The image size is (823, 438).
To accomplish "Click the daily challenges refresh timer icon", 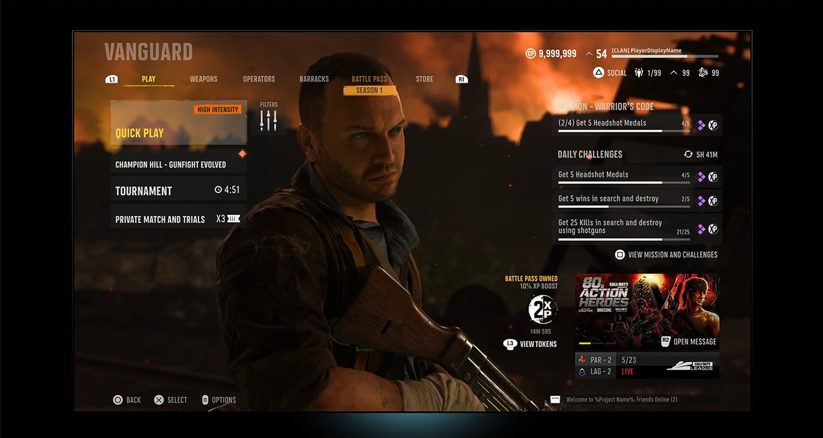I will [688, 155].
